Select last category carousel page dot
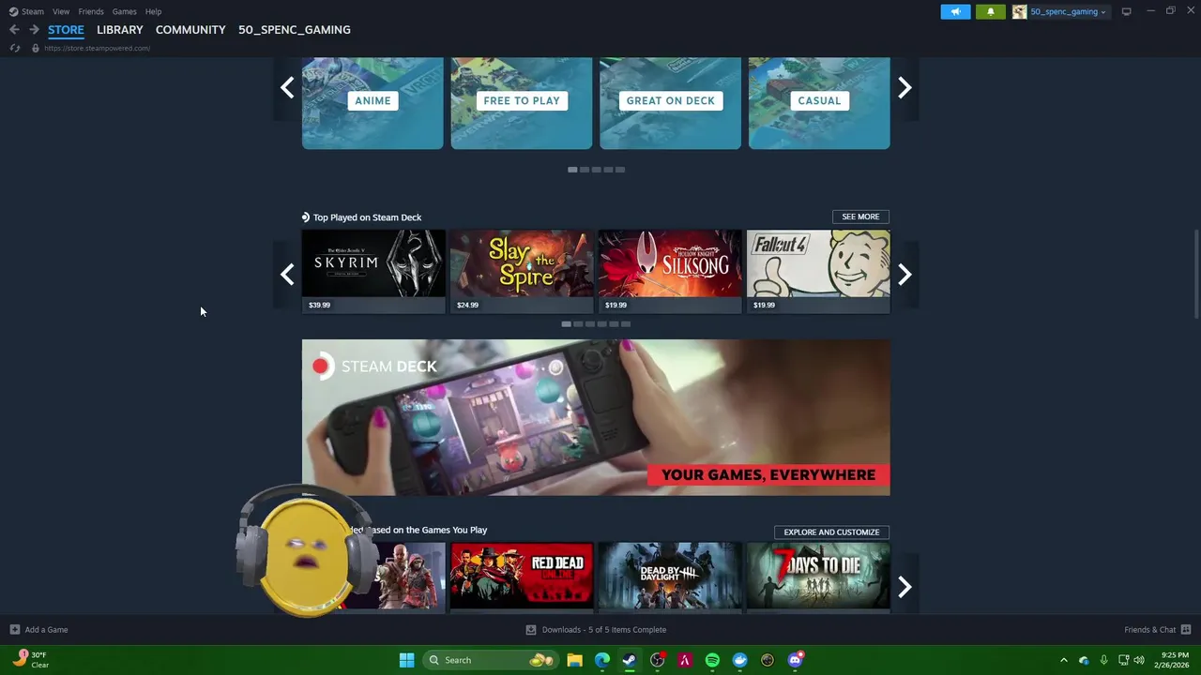The width and height of the screenshot is (1201, 675). (620, 170)
